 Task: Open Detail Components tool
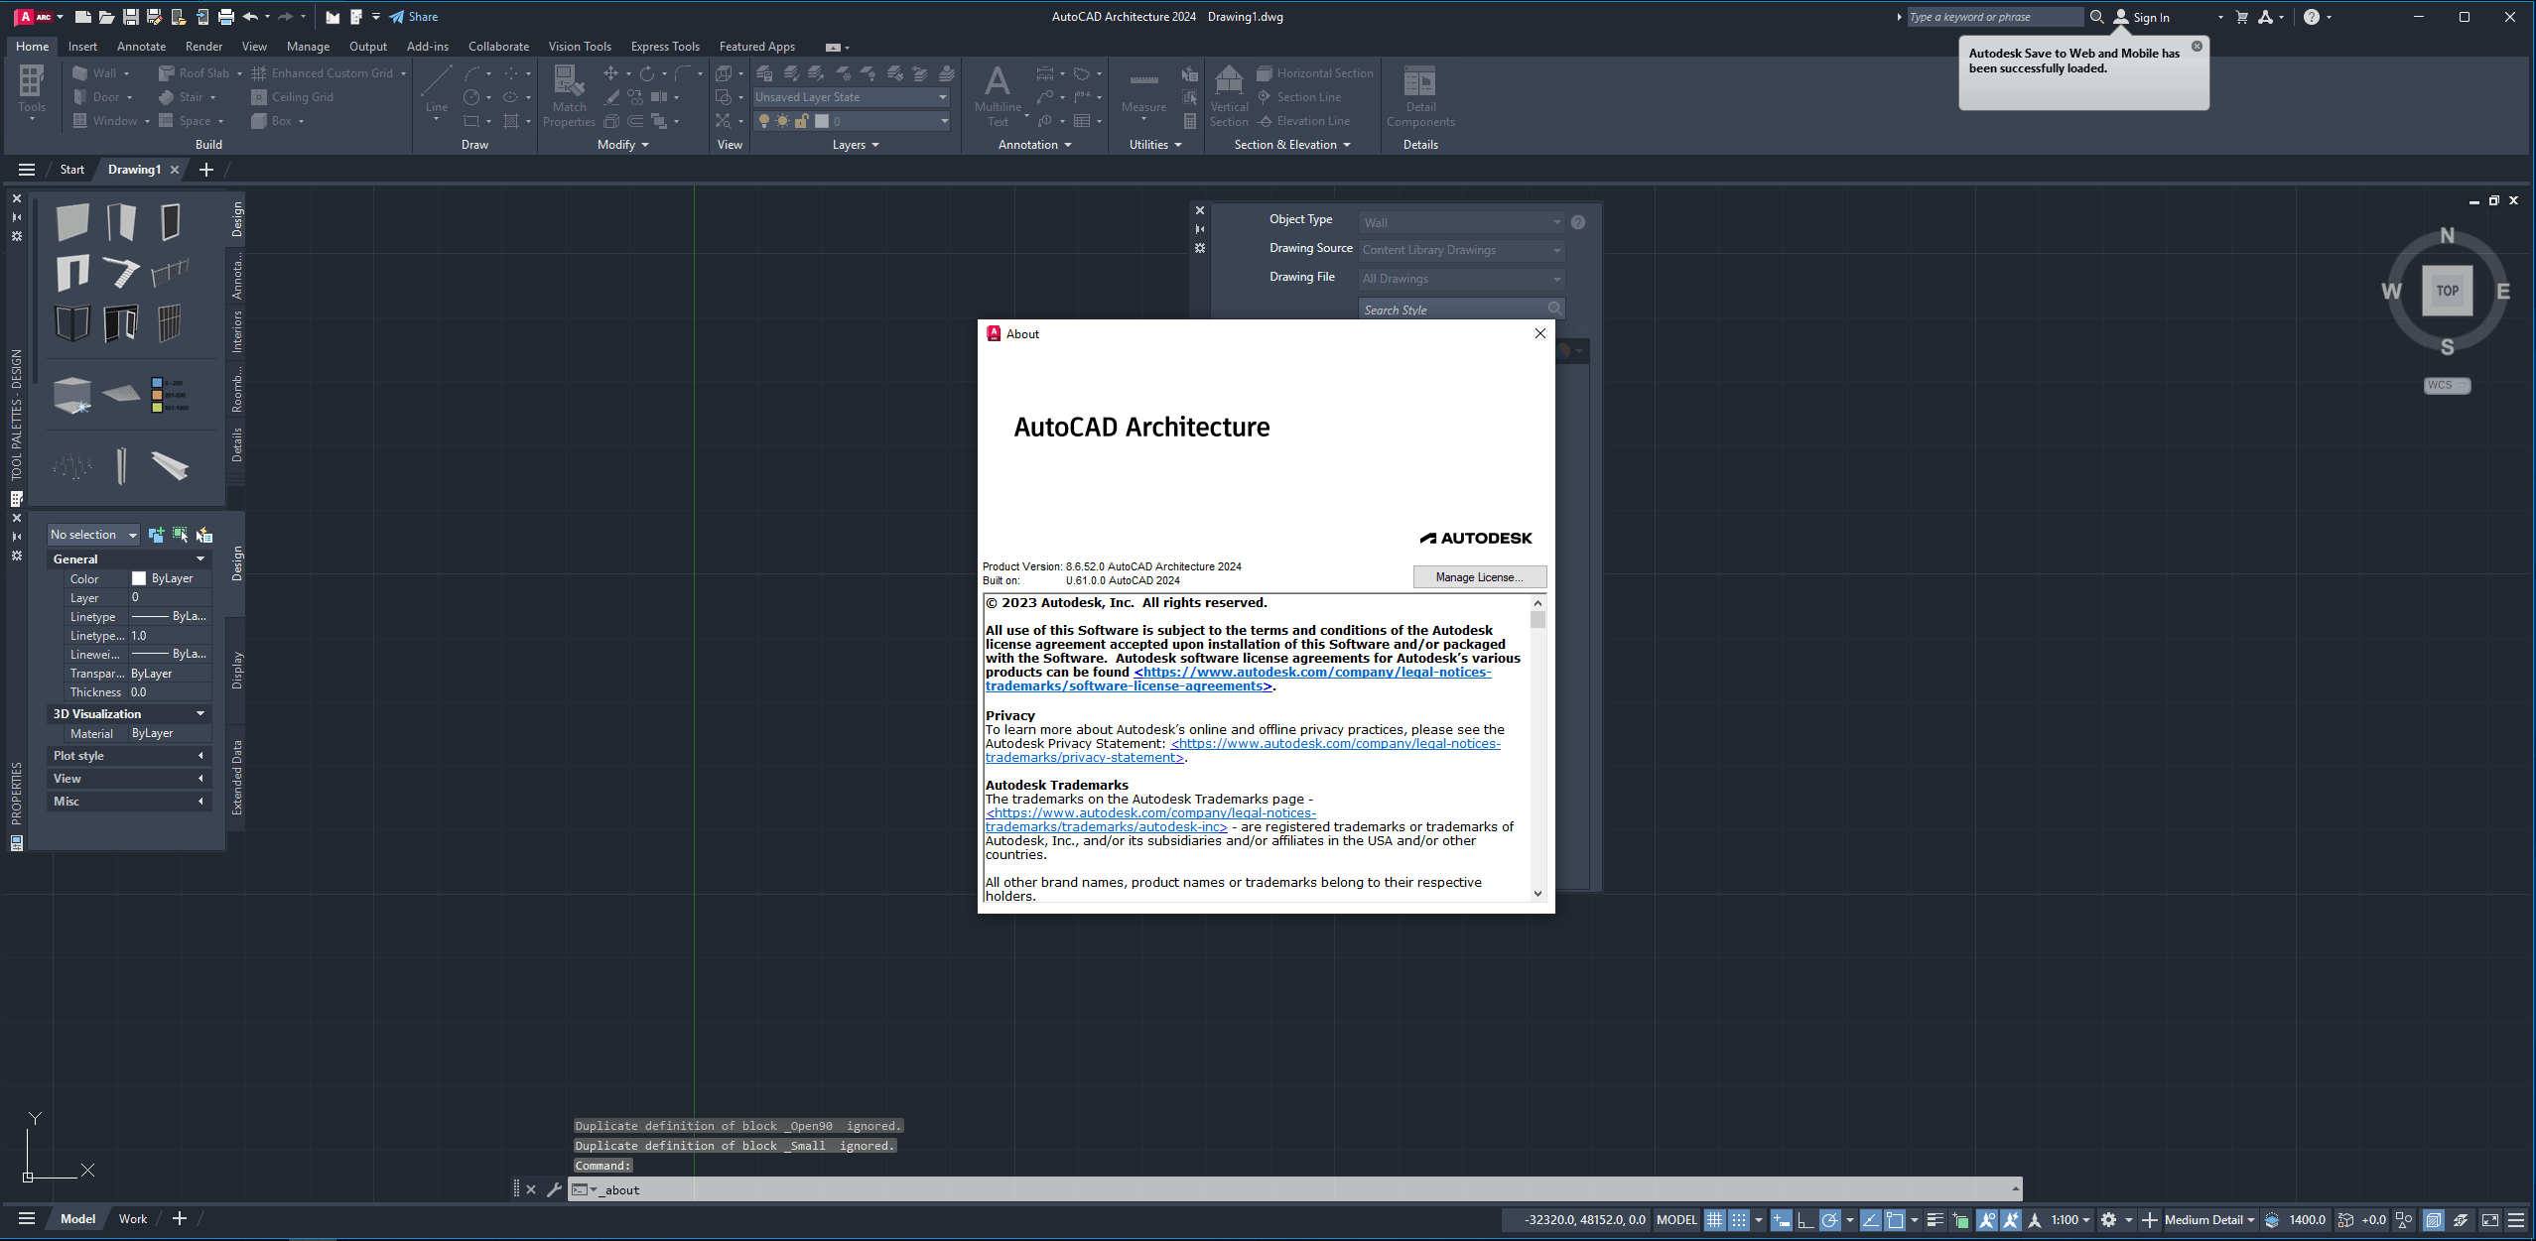(x=1420, y=96)
